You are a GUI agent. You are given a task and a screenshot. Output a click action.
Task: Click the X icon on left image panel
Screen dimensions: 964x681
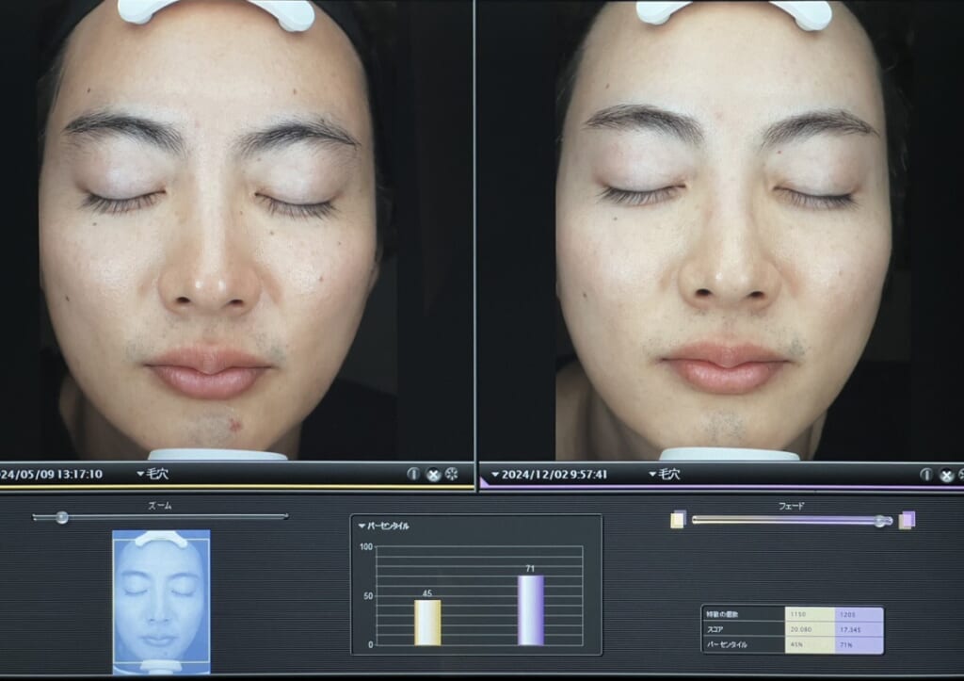[x=433, y=474]
